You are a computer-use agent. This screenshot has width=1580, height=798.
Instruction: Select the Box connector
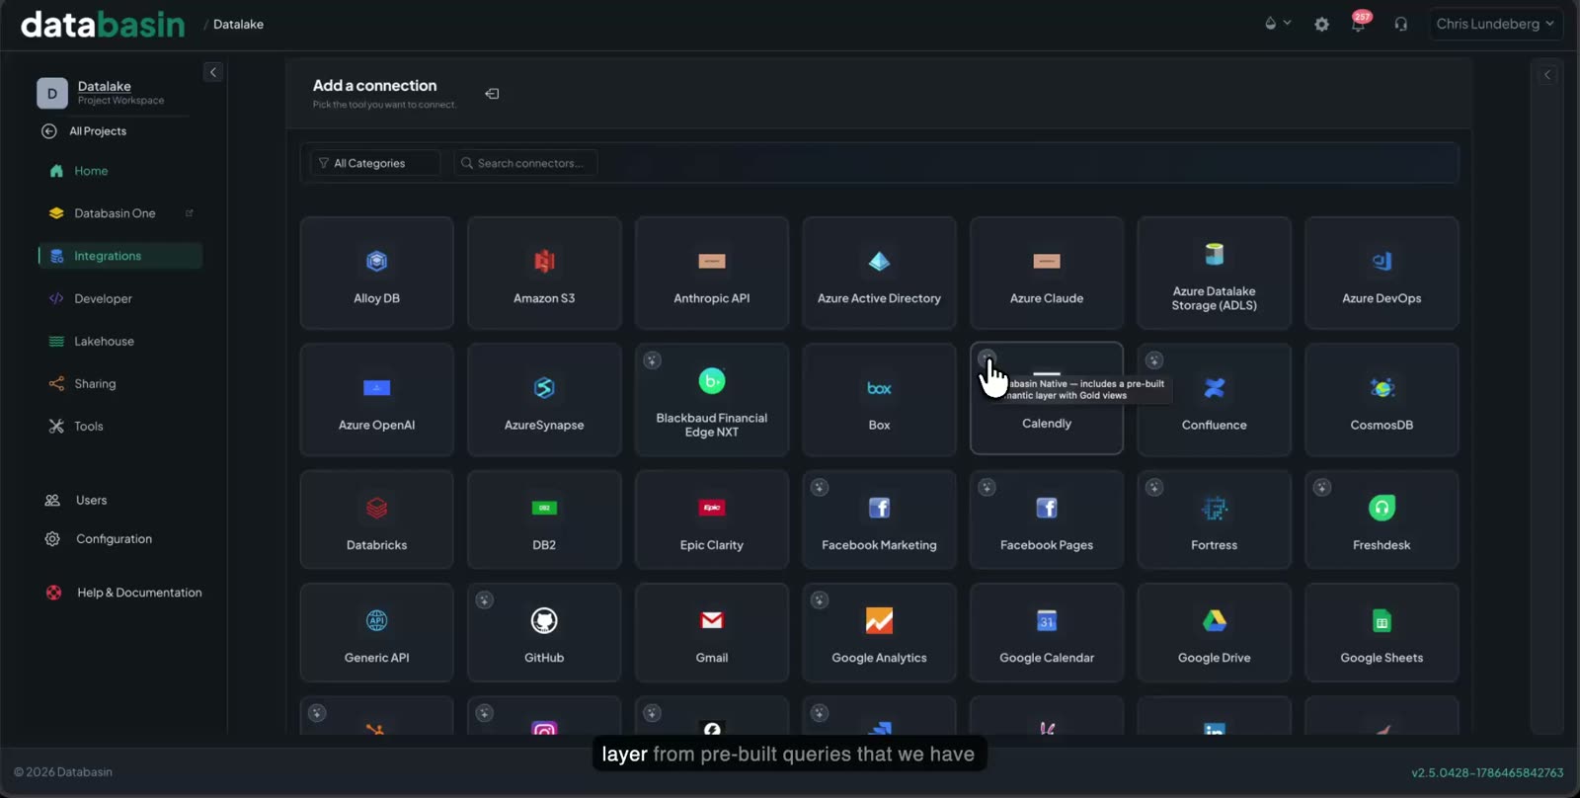coord(879,399)
